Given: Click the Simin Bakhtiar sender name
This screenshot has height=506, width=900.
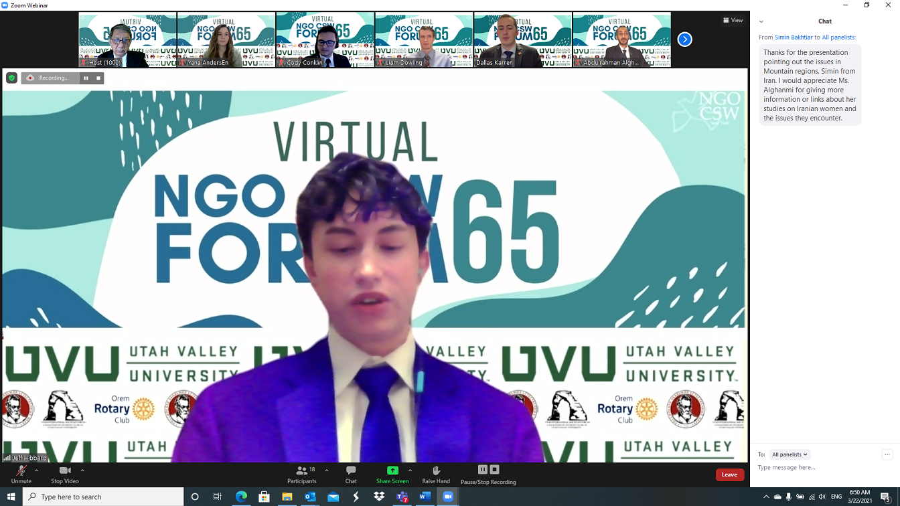Looking at the screenshot, I should coord(793,37).
